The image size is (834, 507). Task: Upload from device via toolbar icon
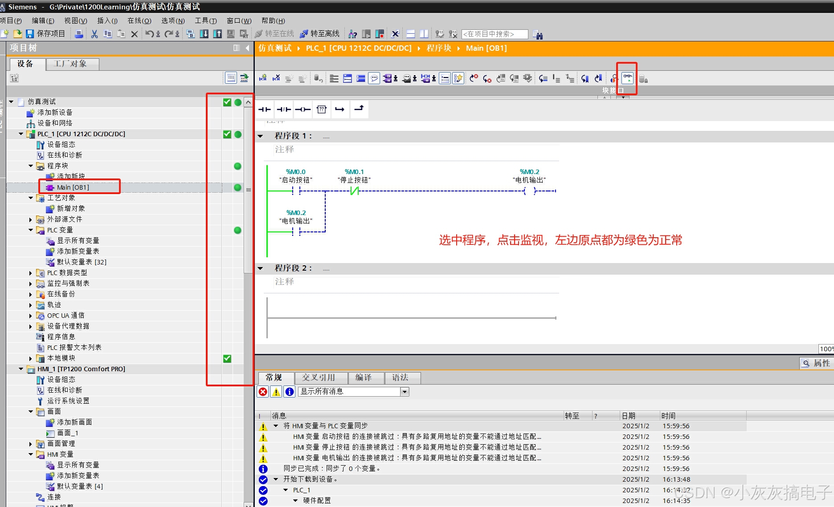tap(217, 34)
